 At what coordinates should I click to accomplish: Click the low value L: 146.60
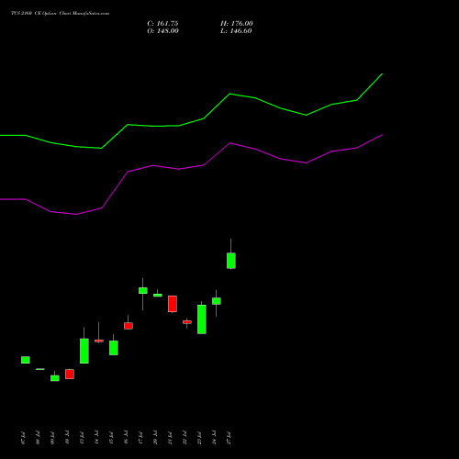(236, 31)
